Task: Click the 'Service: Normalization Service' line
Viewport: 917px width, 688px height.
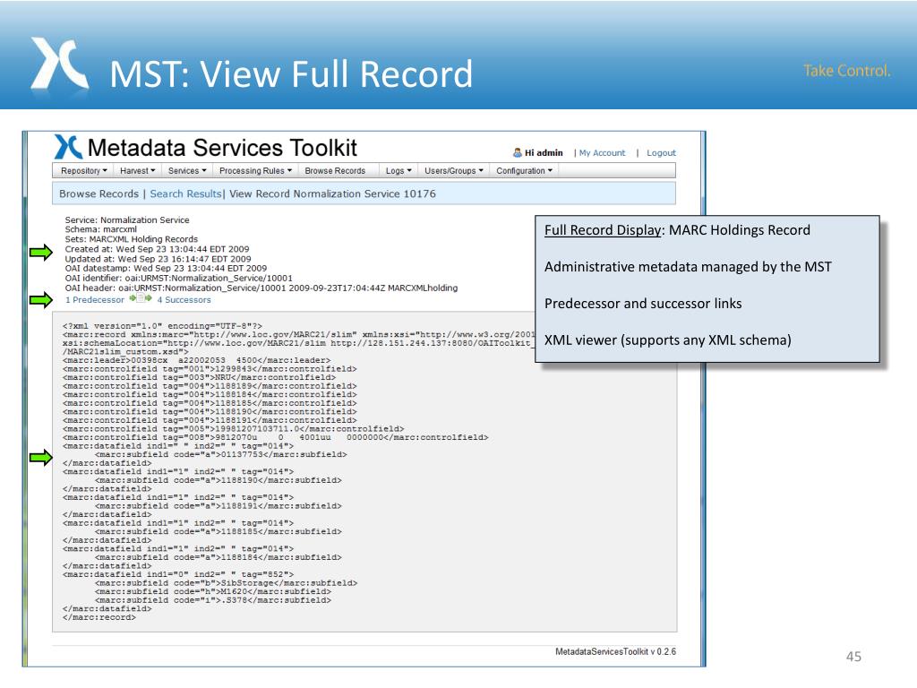Action: point(127,220)
